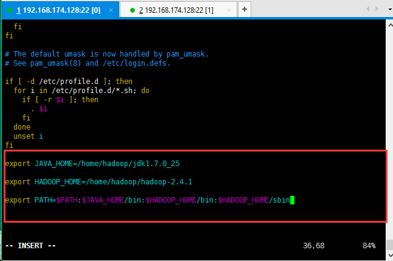Click the scrollbar up arrow
393x261 pixels.
[x=390, y=25]
